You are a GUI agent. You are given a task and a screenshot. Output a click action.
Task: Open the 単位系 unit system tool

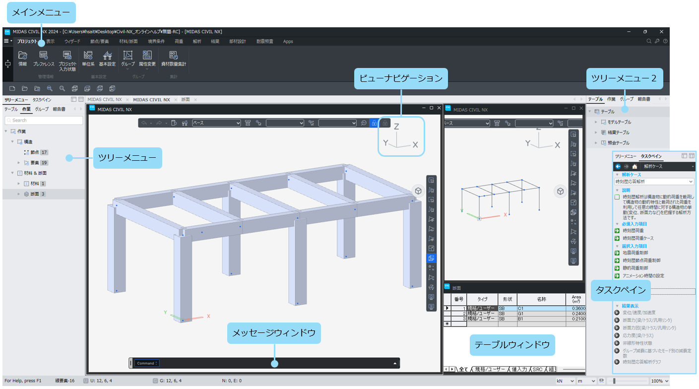click(x=88, y=59)
